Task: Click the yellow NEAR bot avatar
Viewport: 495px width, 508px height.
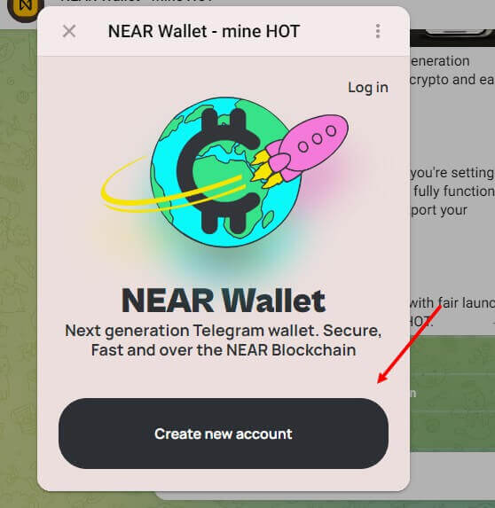Action: click(26, 10)
